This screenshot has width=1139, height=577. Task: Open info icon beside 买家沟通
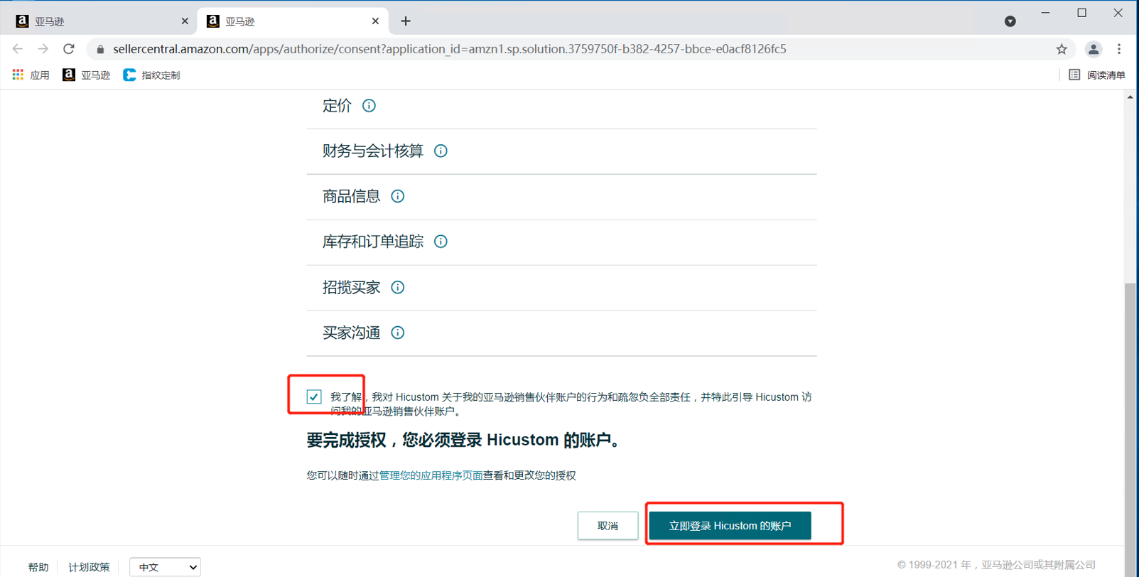pos(398,333)
